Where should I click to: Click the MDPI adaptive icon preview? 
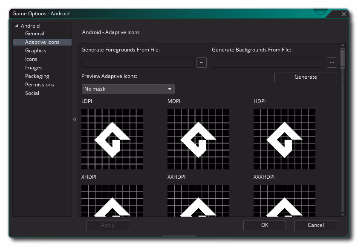(198, 139)
